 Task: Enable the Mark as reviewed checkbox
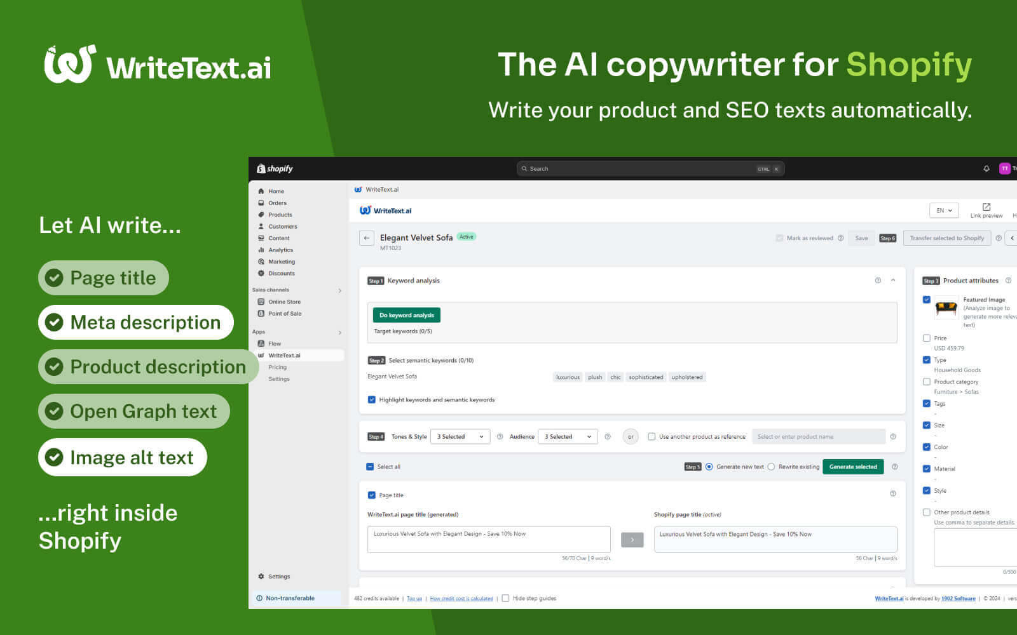(779, 237)
